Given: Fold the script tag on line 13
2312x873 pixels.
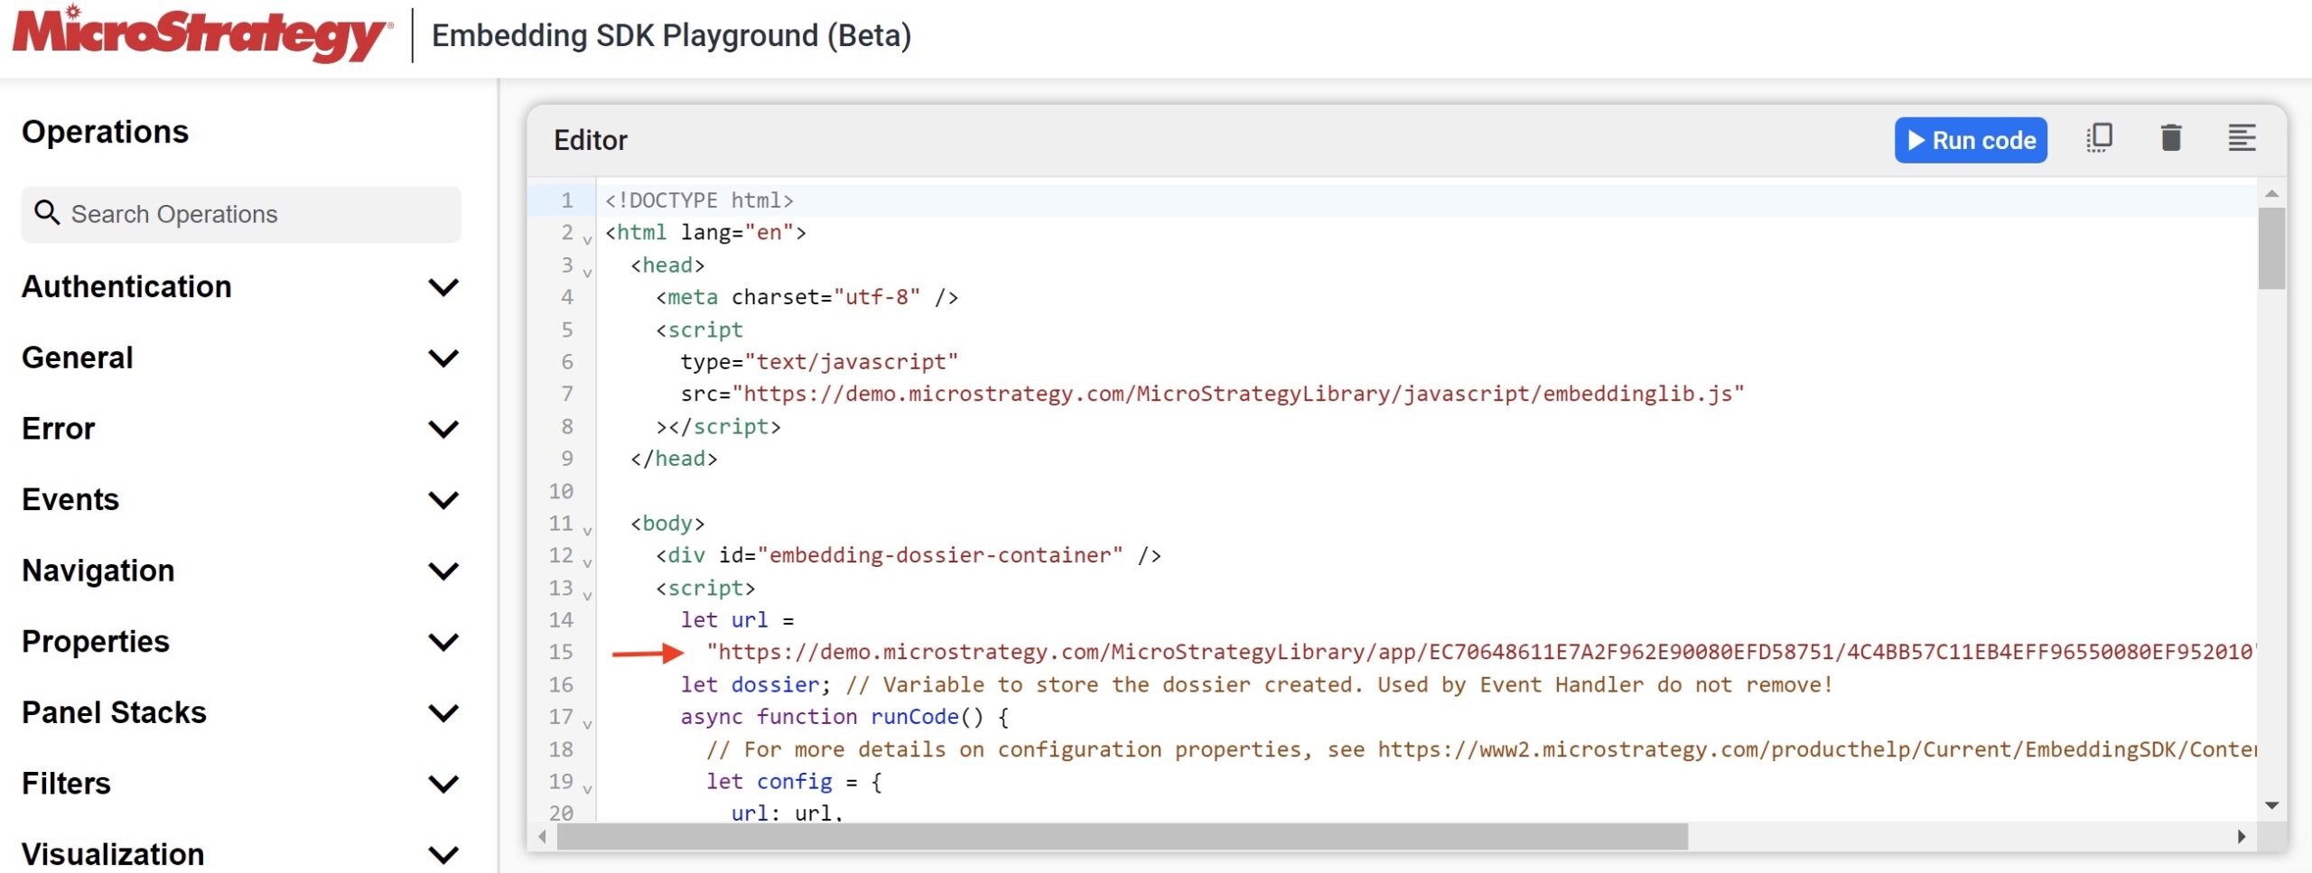Looking at the screenshot, I should click(587, 595).
